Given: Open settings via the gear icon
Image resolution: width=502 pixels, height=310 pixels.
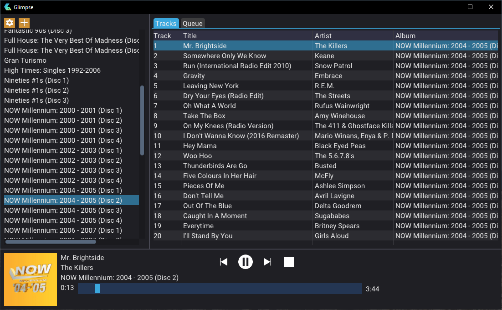Looking at the screenshot, I should 9,23.
